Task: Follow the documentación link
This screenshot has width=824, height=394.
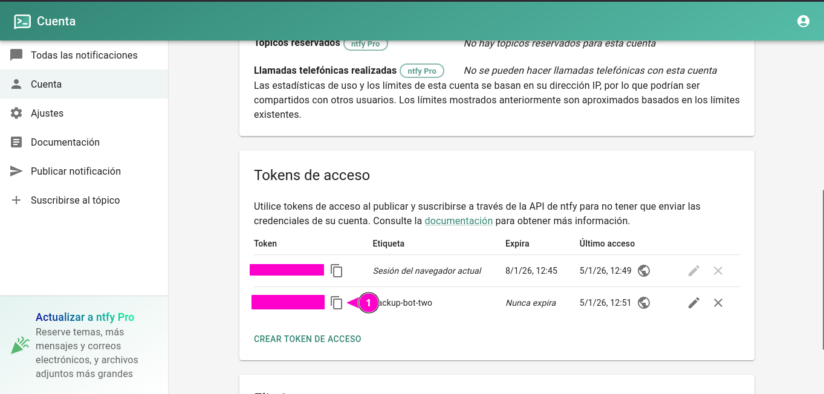Action: (x=458, y=221)
